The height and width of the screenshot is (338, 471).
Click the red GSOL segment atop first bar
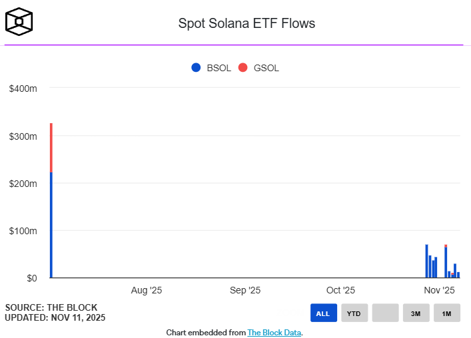(51, 148)
